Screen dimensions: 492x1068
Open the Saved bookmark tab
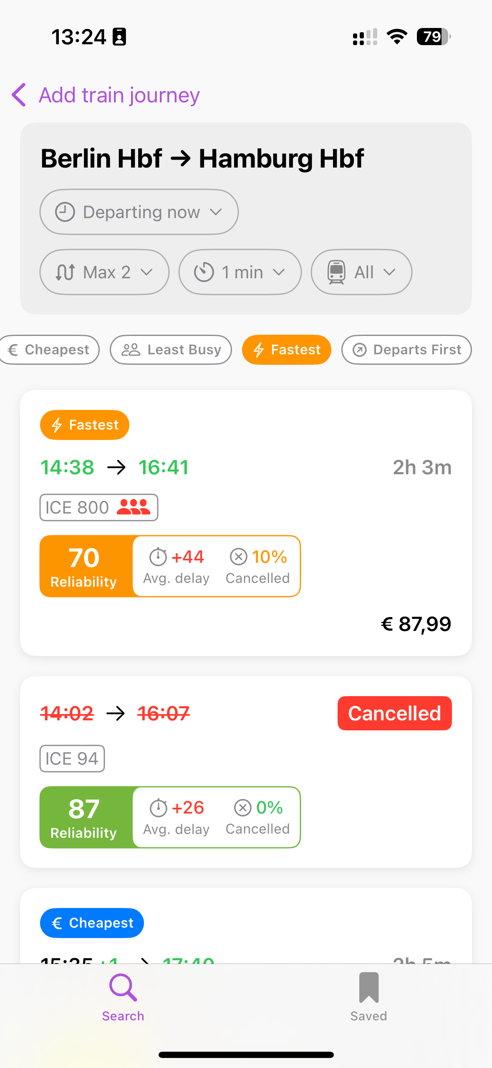[x=368, y=997]
